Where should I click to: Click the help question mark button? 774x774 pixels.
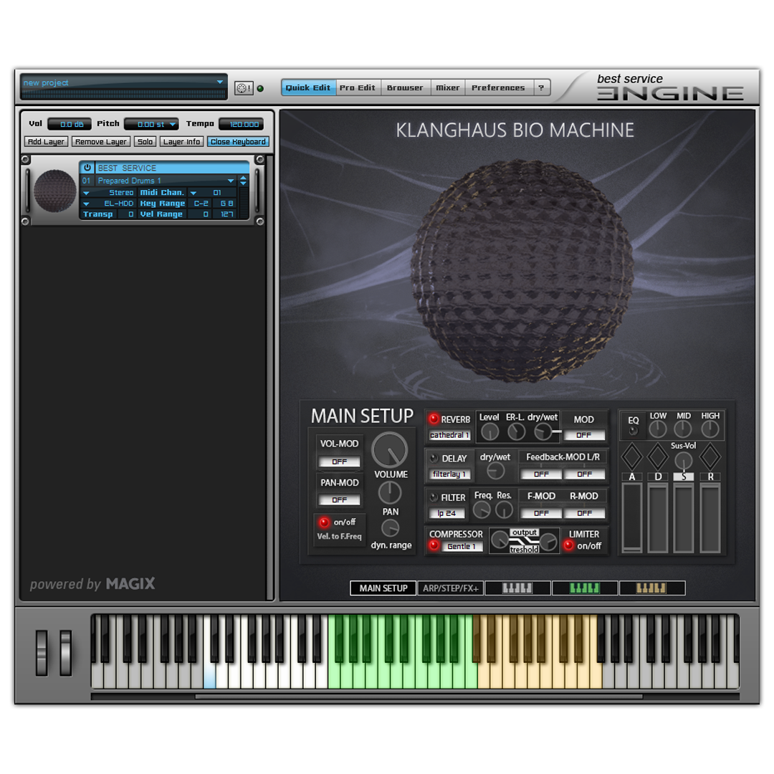coord(542,88)
